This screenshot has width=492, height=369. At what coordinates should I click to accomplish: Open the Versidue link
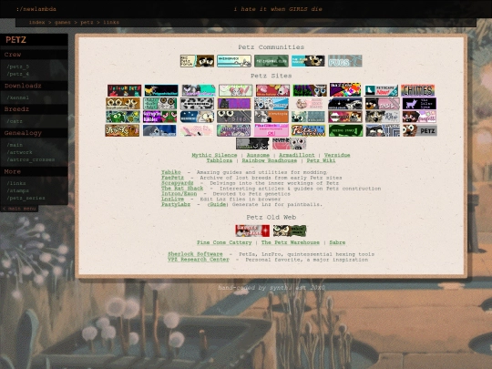point(337,155)
